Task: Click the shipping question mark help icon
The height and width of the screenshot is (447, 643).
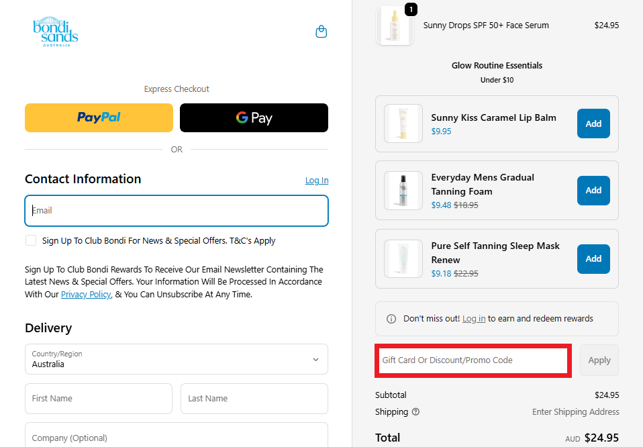Action: point(415,412)
